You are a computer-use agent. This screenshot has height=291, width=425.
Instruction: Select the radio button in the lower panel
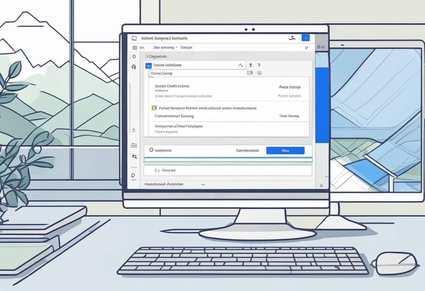[x=151, y=150]
